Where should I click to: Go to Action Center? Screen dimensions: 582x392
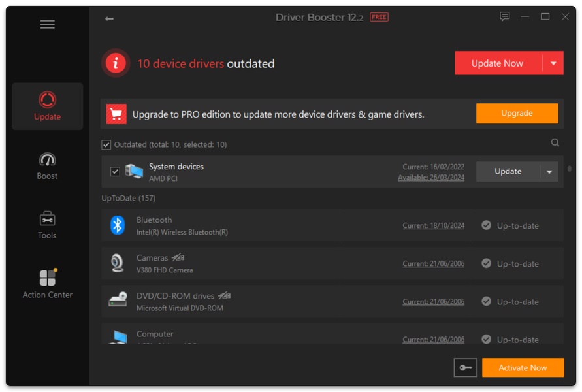pos(47,284)
